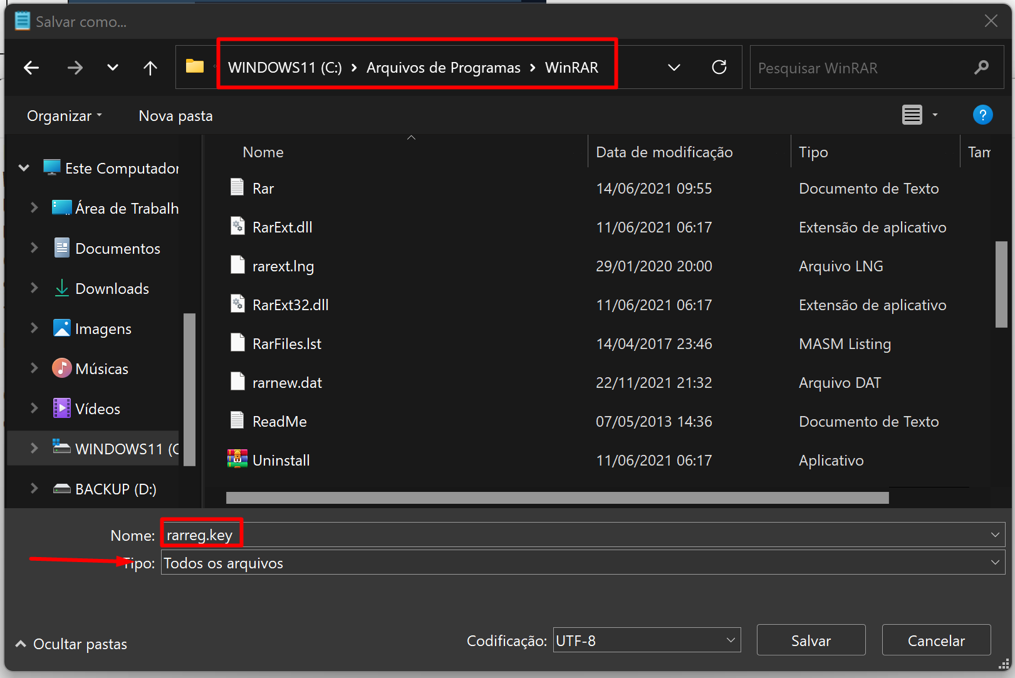Open the file name history dropdown
This screenshot has width=1015, height=678.
coord(995,535)
